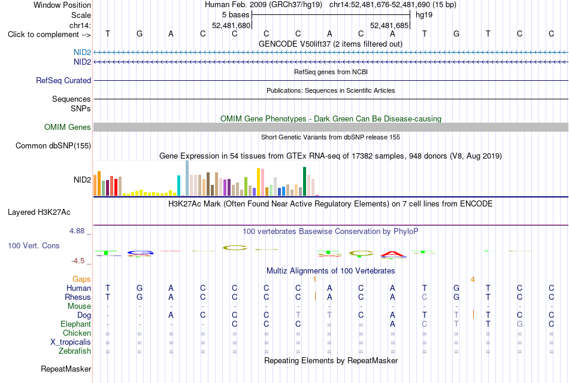
Task: Click the blue G conservation logo letter
Action: pyautogui.click(x=140, y=252)
